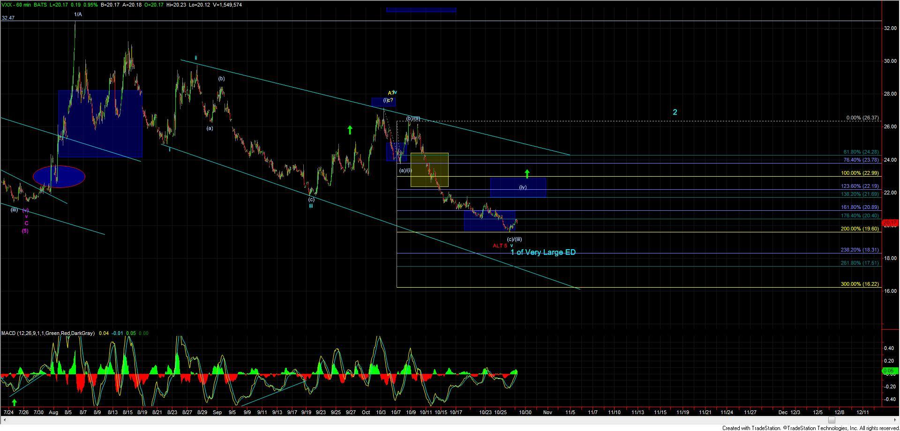The height and width of the screenshot is (431, 900).
Task: Click the 176.40% (20.40) Fibonacci label
Action: pyautogui.click(x=860, y=216)
